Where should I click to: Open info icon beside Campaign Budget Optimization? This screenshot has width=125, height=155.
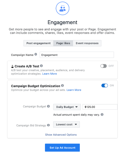(62, 85)
